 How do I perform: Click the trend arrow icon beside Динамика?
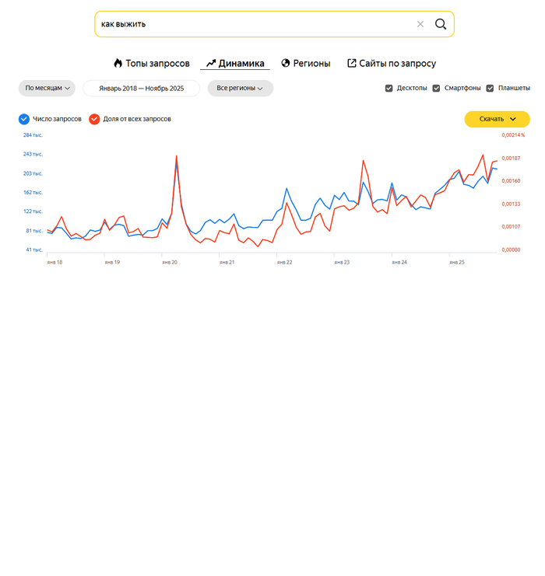(210, 64)
